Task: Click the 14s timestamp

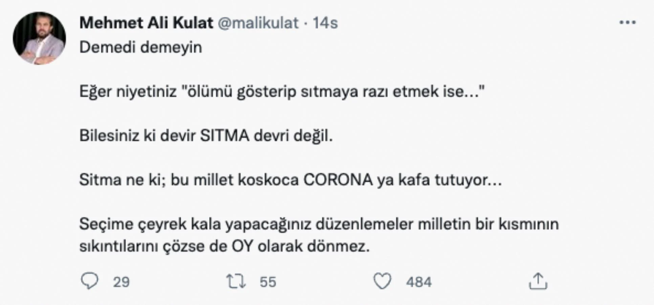Action: point(325,23)
